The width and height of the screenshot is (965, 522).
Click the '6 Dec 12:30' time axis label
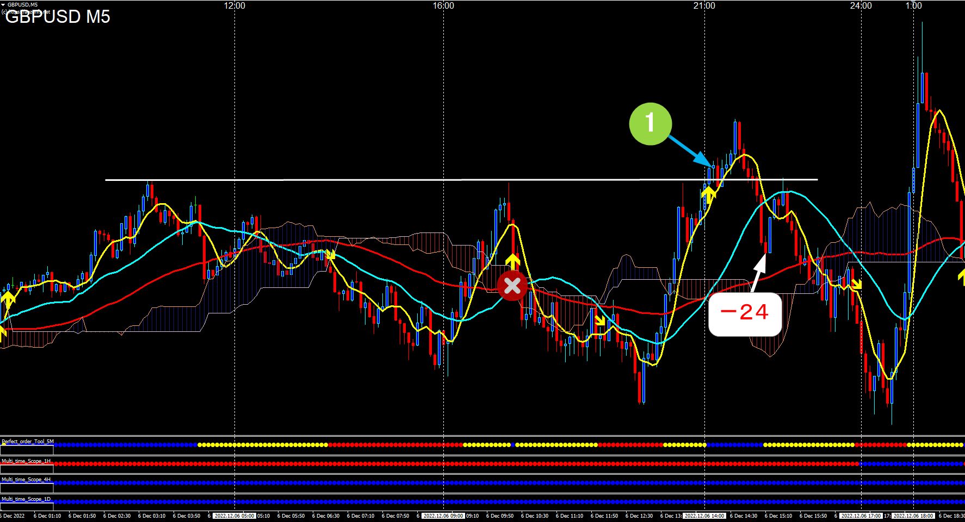click(x=639, y=516)
